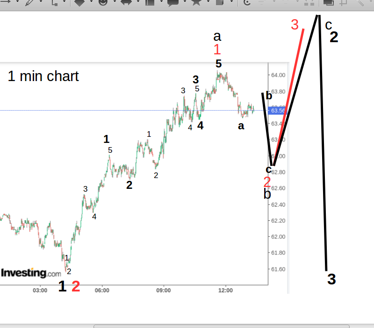This screenshot has width=374, height=328.
Task: Select the 3D objects cube tool
Action: [219, 4]
